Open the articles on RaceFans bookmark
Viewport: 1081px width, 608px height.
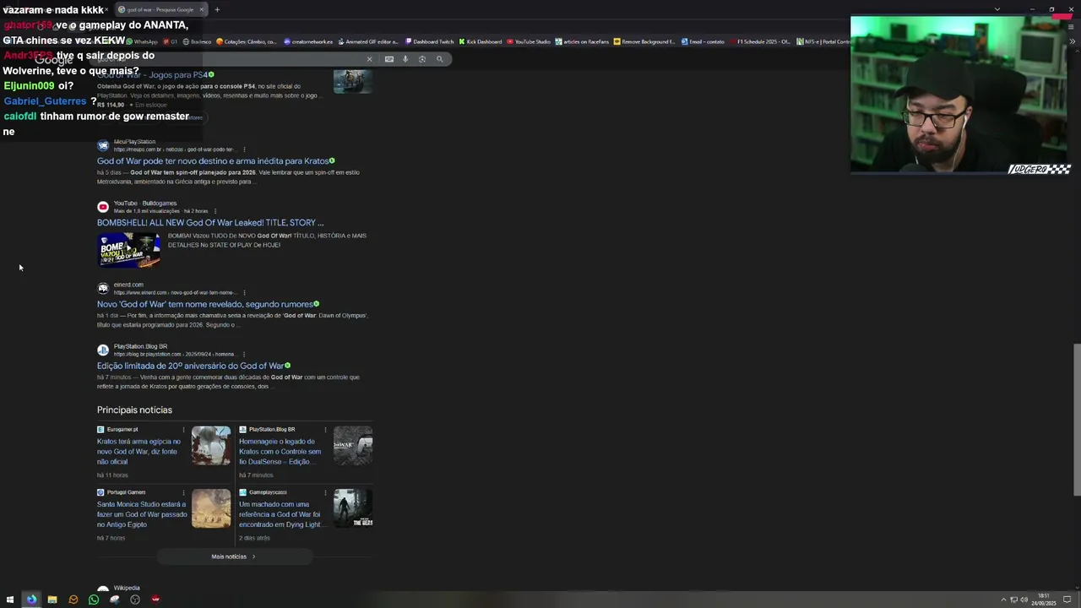pos(582,41)
